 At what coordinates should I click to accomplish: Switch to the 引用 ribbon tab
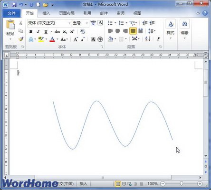pos(87,13)
